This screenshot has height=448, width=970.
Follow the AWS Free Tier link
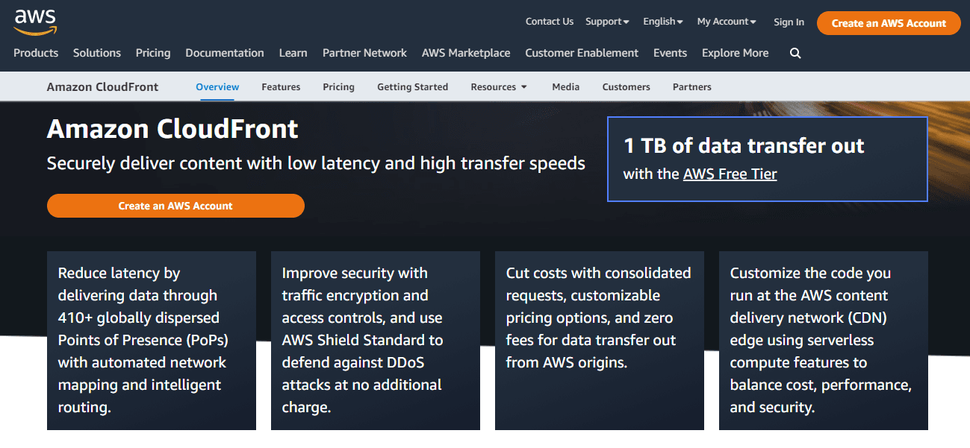pyautogui.click(x=730, y=174)
